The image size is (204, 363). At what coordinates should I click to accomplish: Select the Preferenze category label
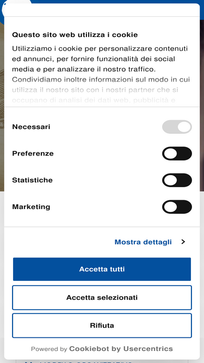click(33, 153)
